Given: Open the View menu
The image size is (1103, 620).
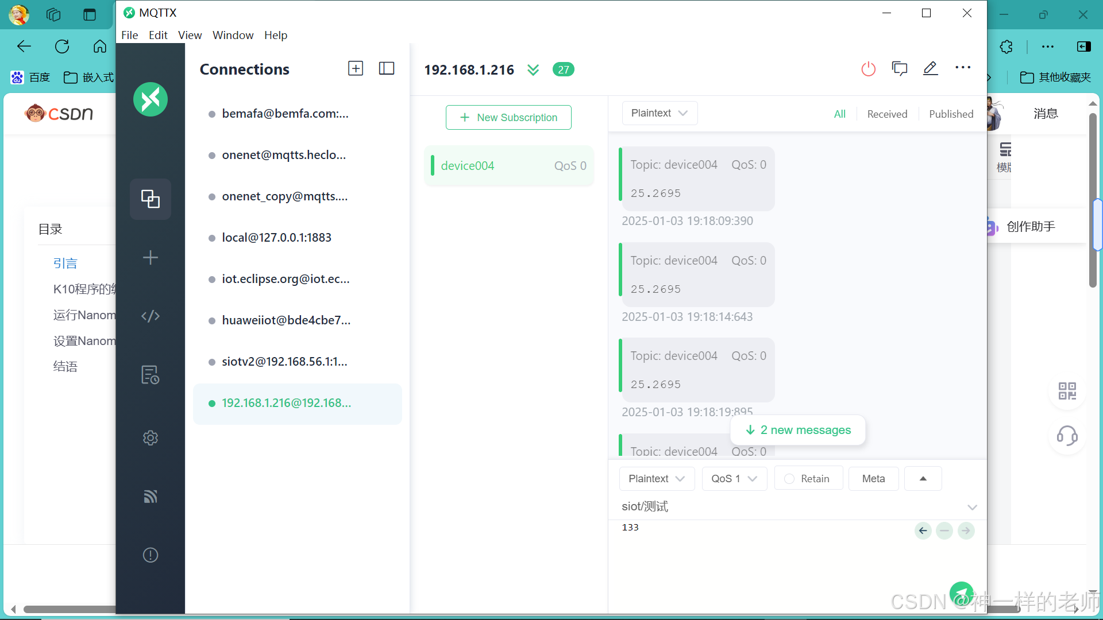Looking at the screenshot, I should pos(190,35).
